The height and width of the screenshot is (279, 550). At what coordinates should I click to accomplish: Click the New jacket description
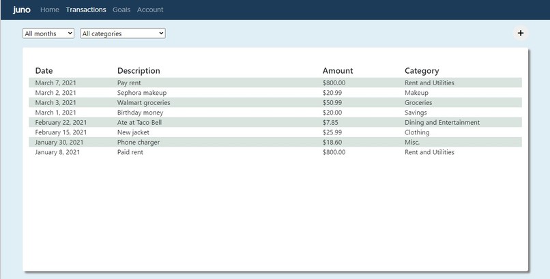pyautogui.click(x=133, y=132)
